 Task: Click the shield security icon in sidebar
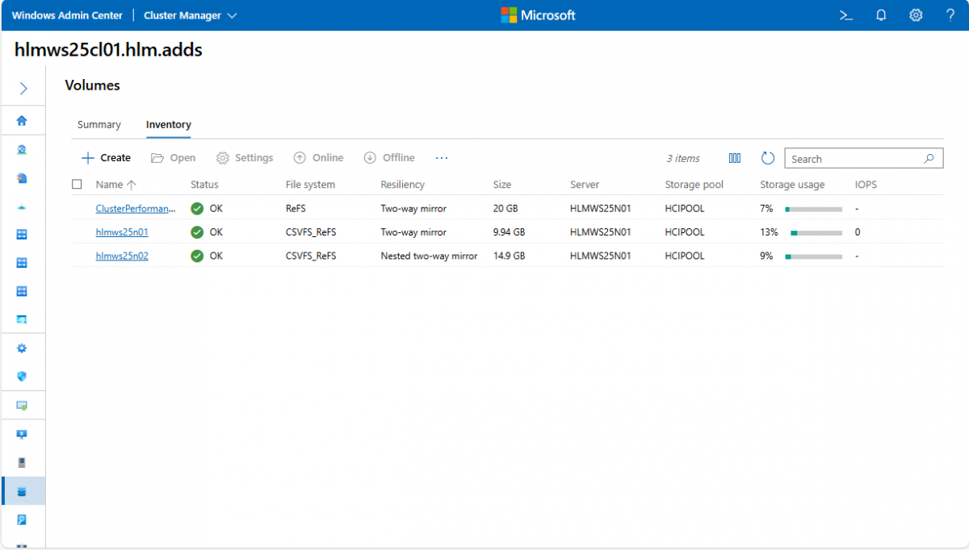click(x=23, y=377)
